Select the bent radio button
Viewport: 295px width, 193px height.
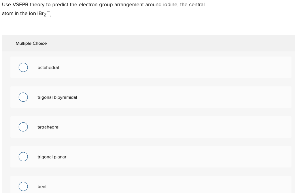(23, 186)
